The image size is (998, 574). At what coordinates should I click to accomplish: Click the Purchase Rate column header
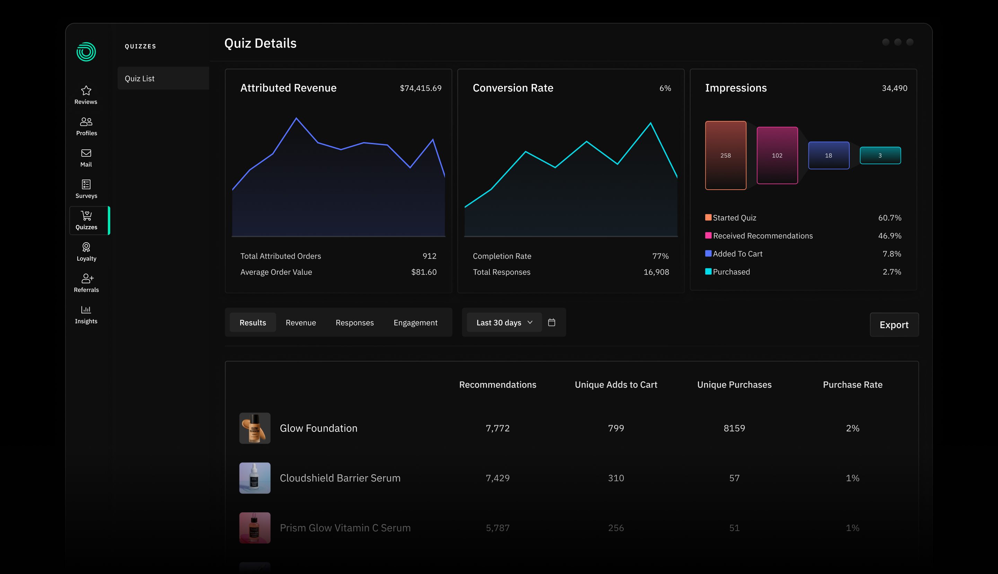(x=852, y=385)
